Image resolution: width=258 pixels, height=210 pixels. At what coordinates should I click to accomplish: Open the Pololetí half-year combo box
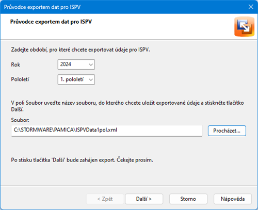tap(76, 79)
